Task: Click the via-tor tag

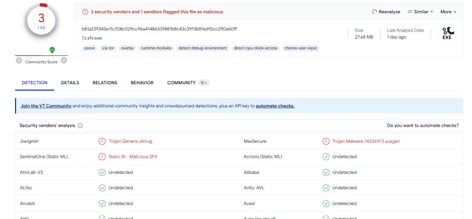Action: (x=107, y=48)
